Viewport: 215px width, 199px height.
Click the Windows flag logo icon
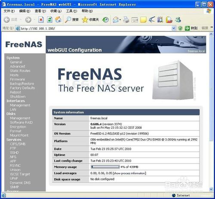tap(209, 11)
